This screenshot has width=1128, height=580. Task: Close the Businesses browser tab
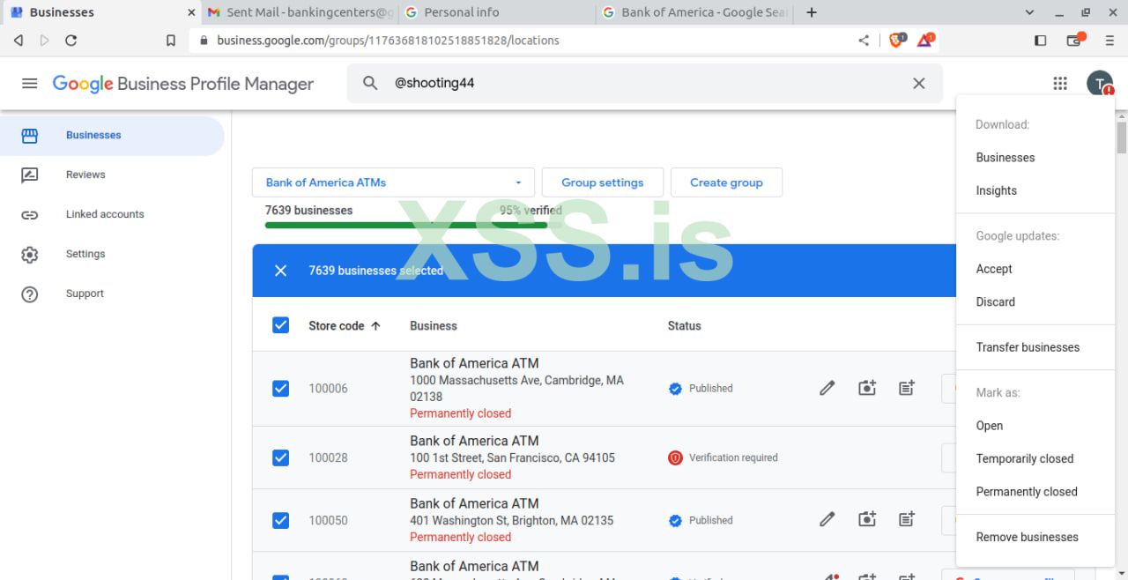pyautogui.click(x=191, y=12)
